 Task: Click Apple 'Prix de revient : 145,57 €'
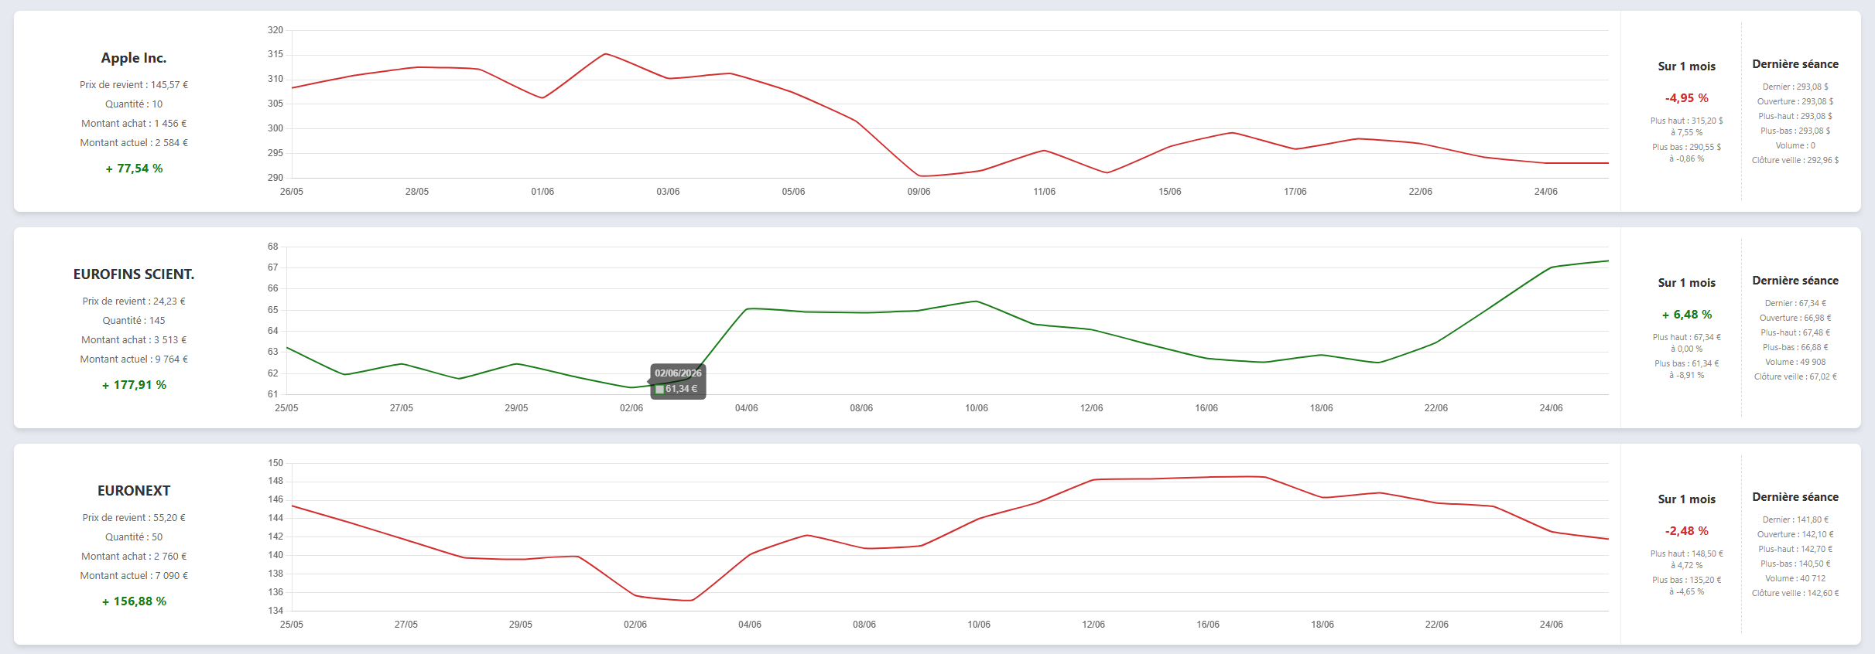click(x=134, y=85)
